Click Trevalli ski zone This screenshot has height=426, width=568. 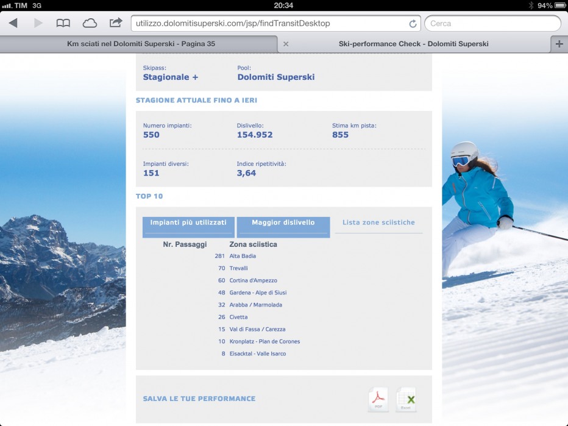click(x=238, y=268)
